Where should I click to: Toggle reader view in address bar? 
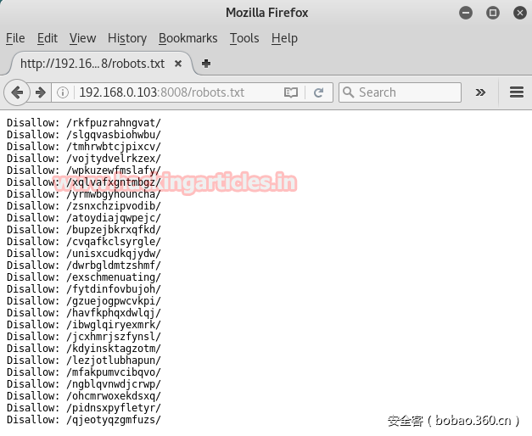coord(291,92)
